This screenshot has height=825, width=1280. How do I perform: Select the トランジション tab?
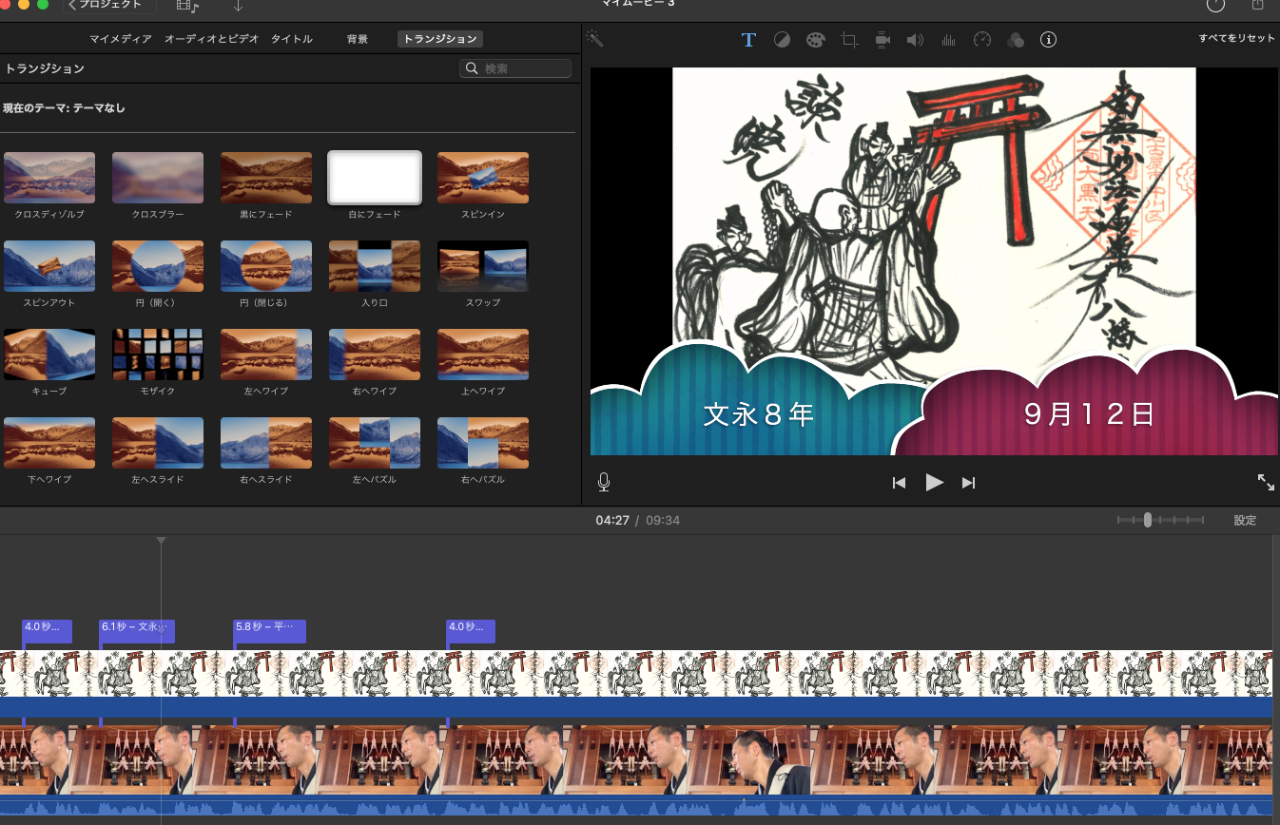tap(440, 39)
